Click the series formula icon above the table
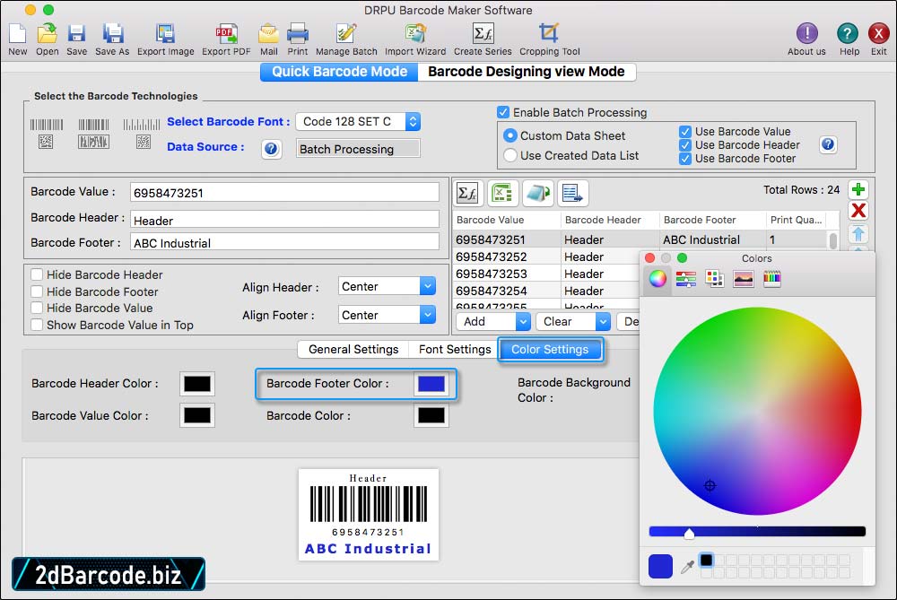 [x=467, y=194]
